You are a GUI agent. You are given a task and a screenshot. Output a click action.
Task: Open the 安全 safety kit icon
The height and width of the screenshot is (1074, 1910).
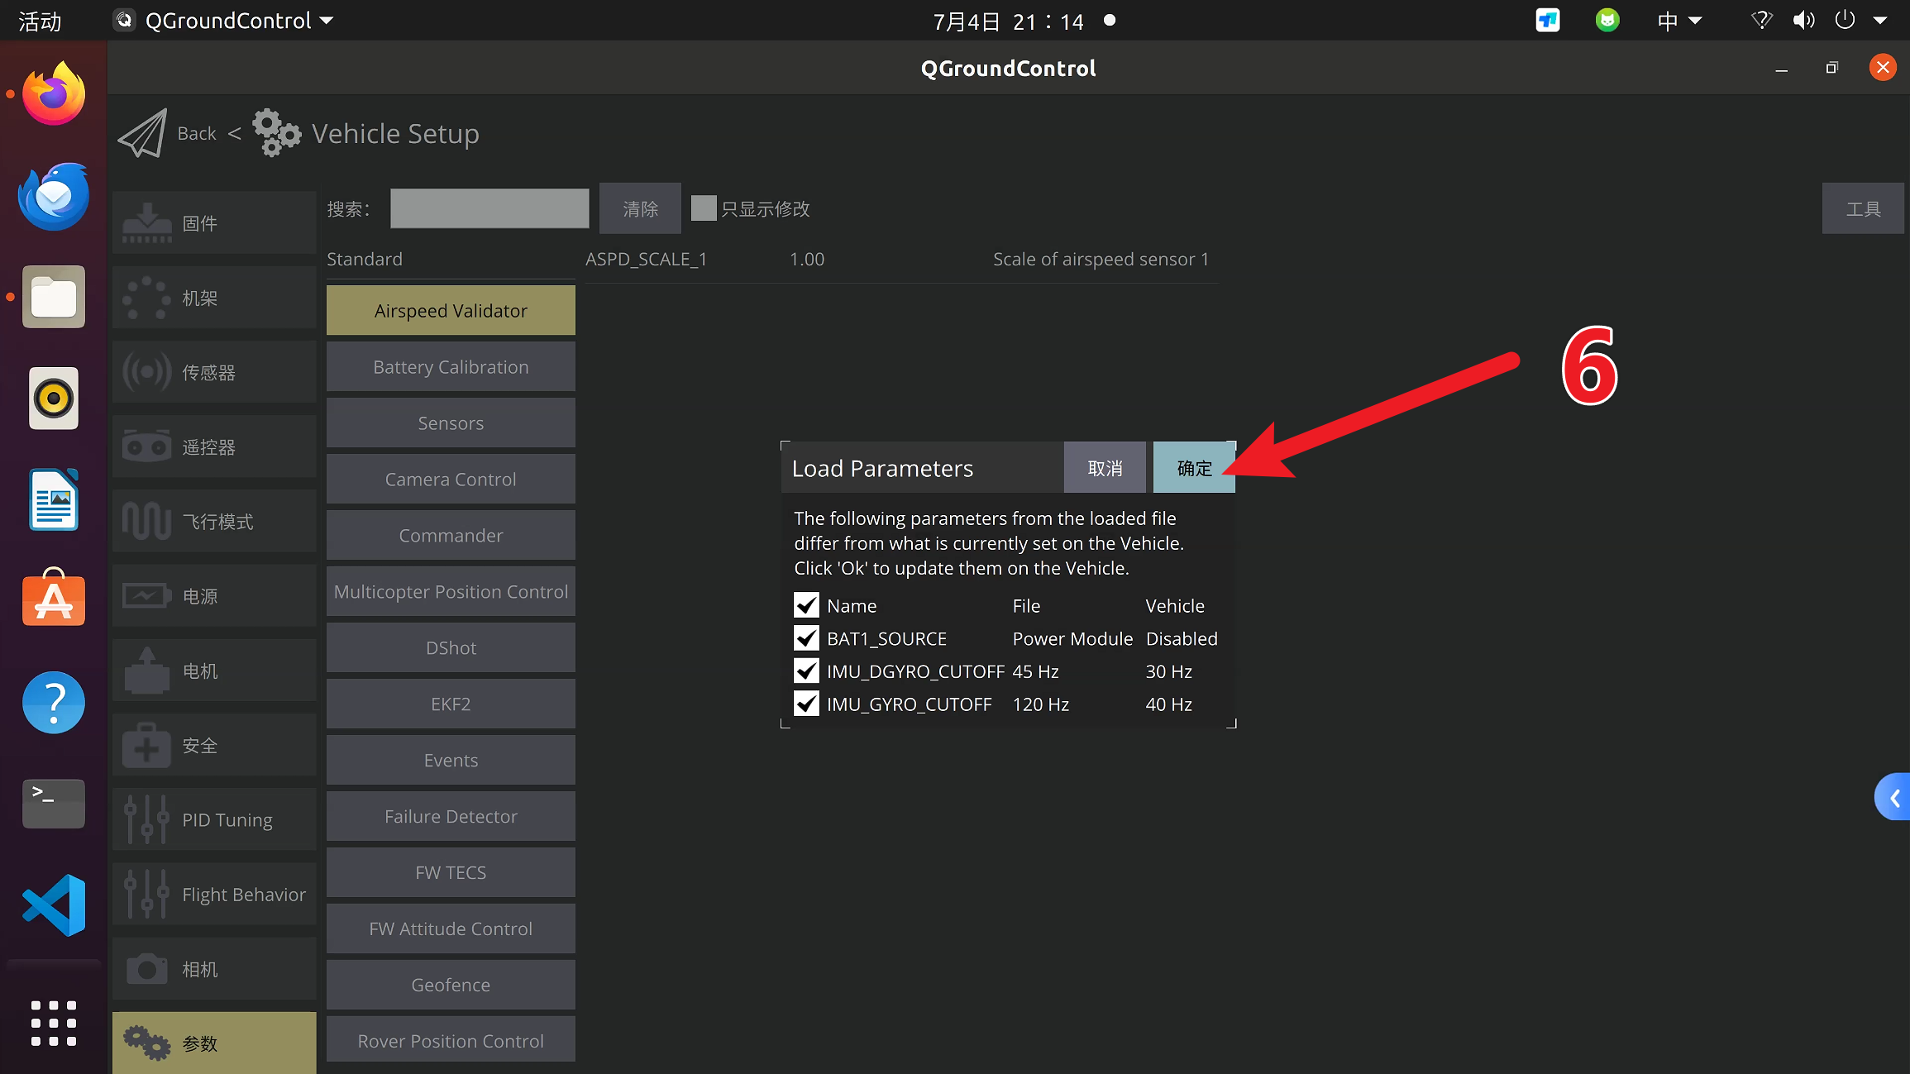click(146, 746)
